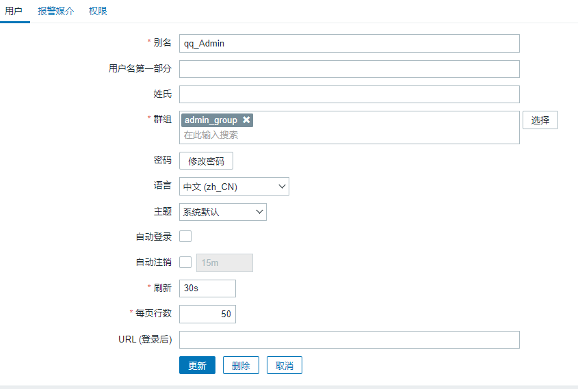This screenshot has height=389, width=578.
Task: Focus the 刷新 interval field
Action: (x=207, y=289)
